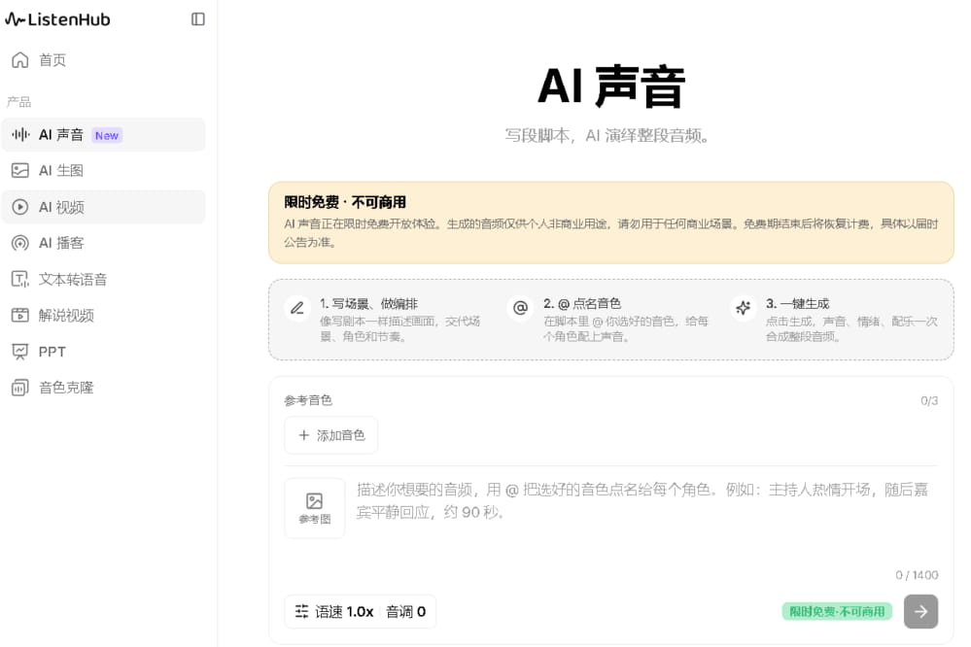This screenshot has height=647, width=971.
Task: Click the sliders icon next to 语速
Action: point(301,612)
